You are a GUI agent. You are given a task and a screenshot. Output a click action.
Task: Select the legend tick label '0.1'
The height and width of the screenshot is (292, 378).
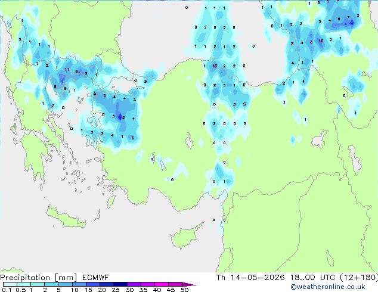7,290
